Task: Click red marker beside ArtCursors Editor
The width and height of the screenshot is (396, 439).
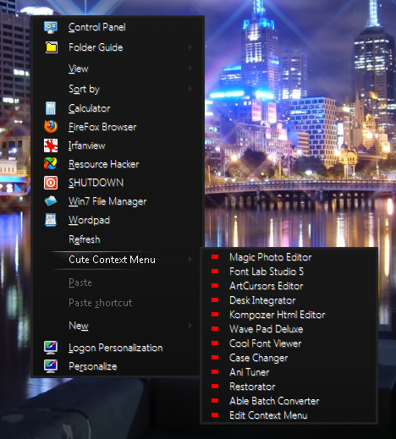Action: (x=215, y=286)
